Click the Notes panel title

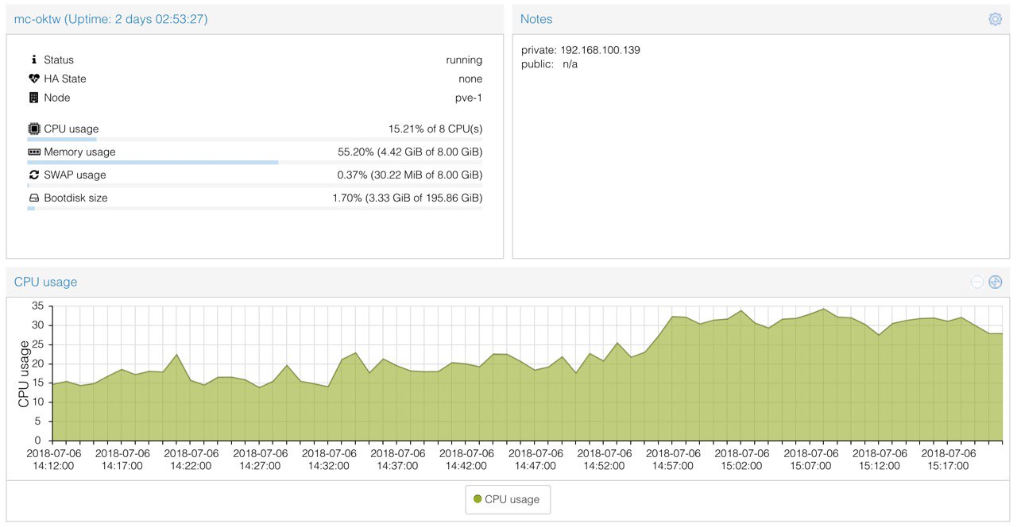click(536, 19)
